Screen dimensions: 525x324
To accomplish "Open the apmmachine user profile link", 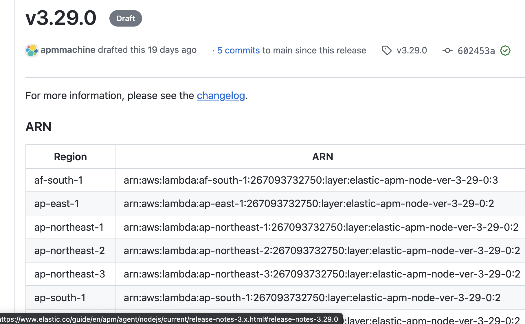I will click(x=68, y=50).
